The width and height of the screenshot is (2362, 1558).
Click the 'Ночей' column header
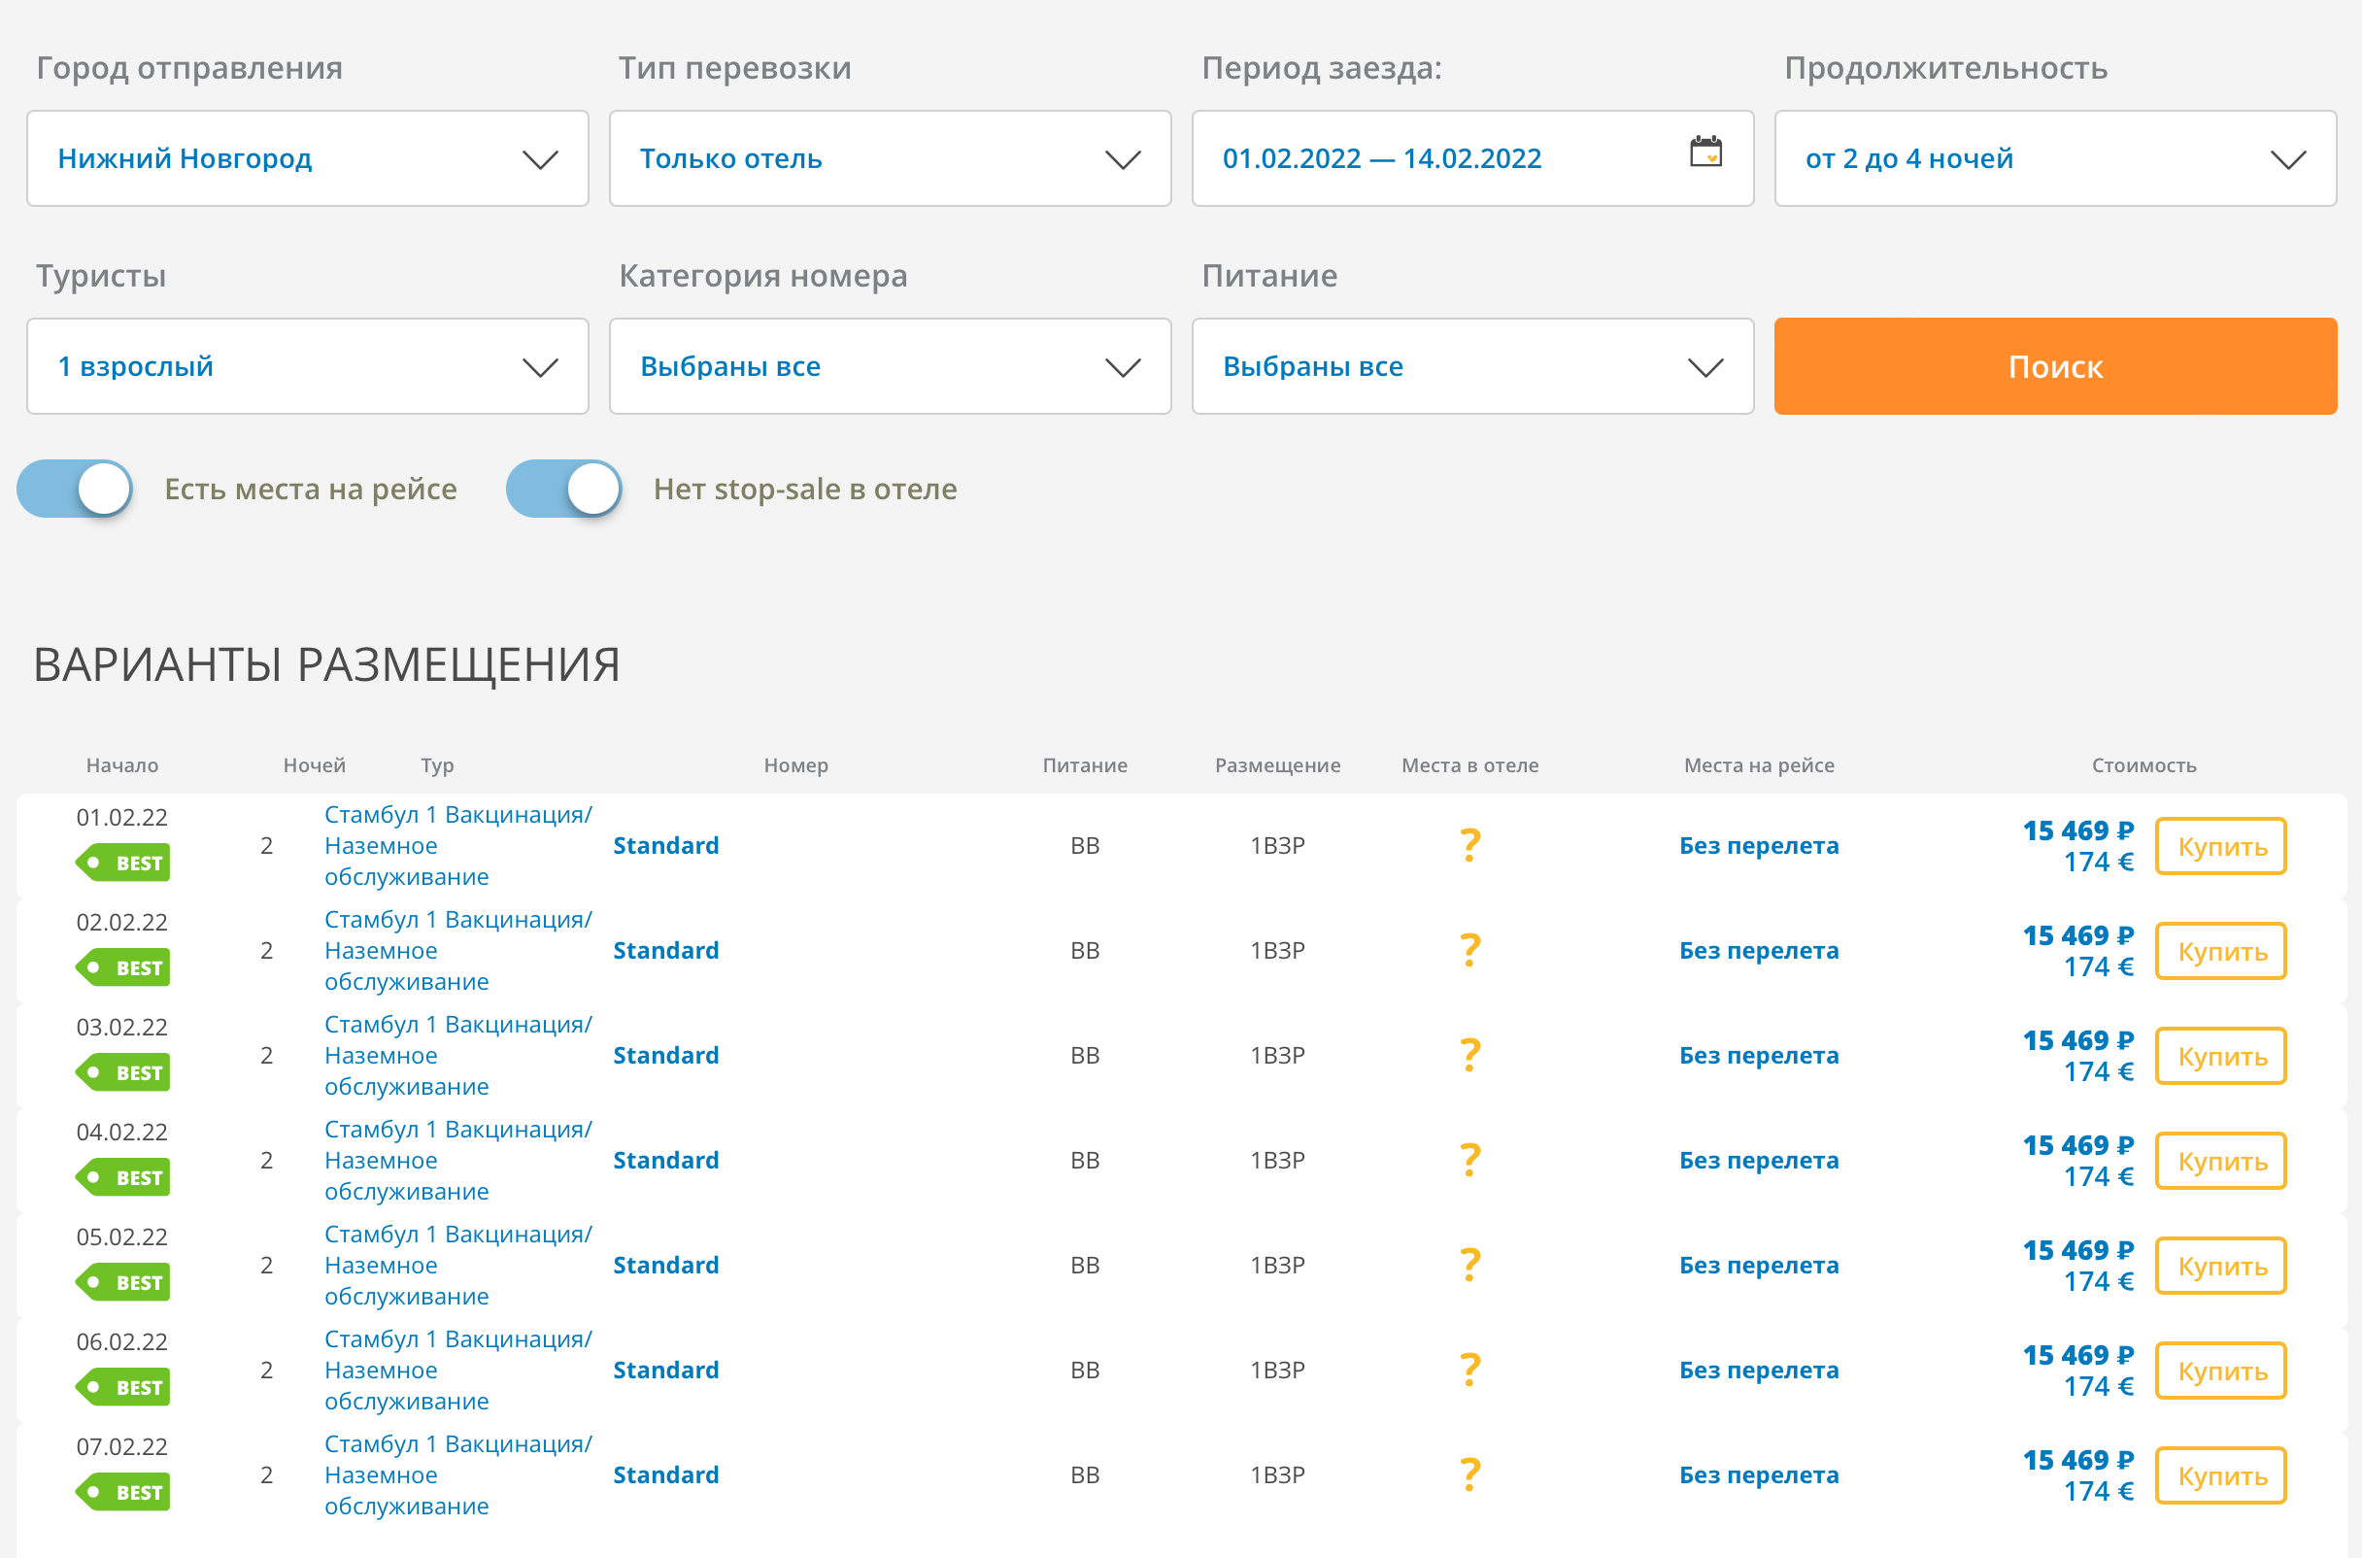[314, 765]
